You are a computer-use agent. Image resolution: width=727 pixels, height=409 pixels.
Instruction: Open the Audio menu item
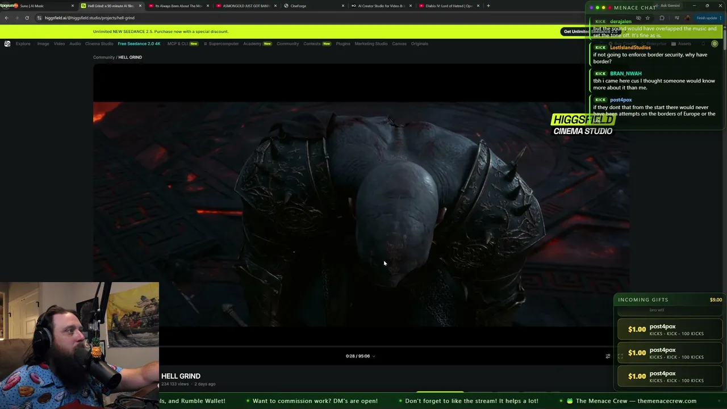point(75,44)
